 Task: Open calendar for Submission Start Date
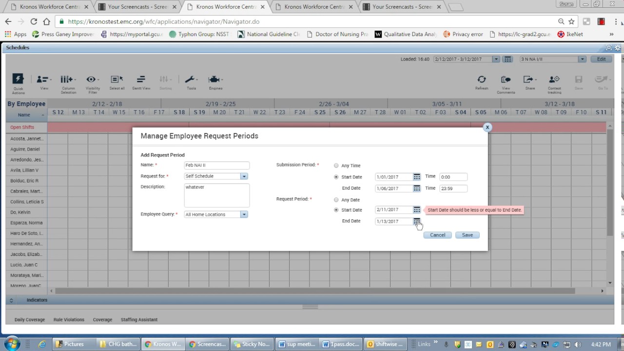pyautogui.click(x=417, y=177)
